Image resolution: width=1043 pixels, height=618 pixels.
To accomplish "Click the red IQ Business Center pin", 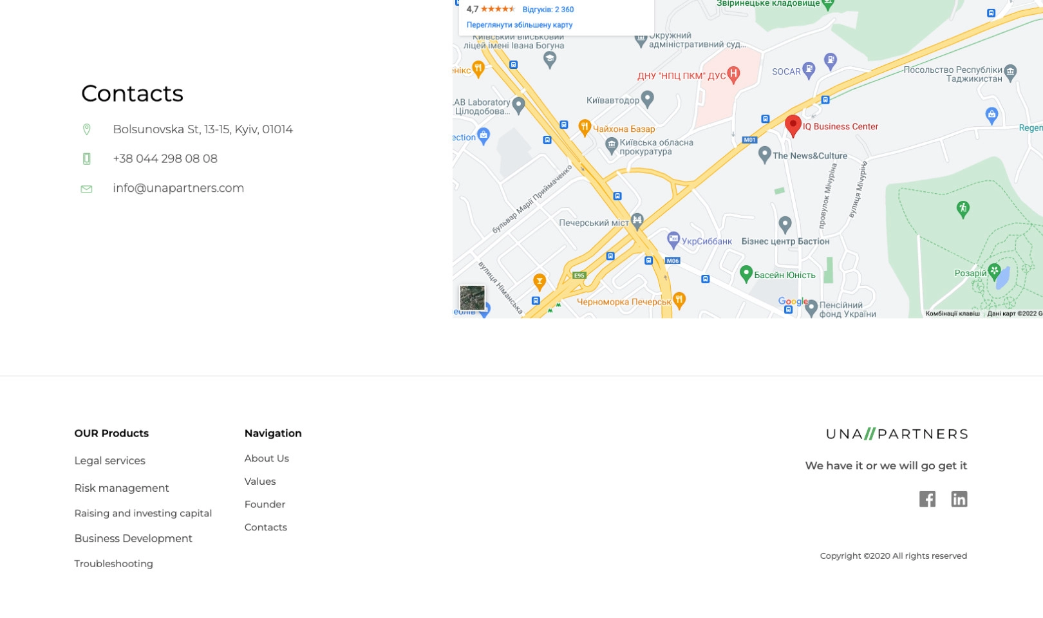I will pos(793,125).
